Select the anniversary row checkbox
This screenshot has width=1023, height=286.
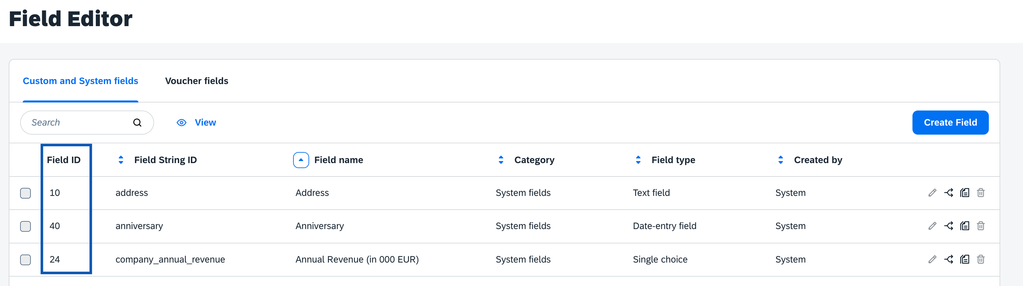[25, 226]
